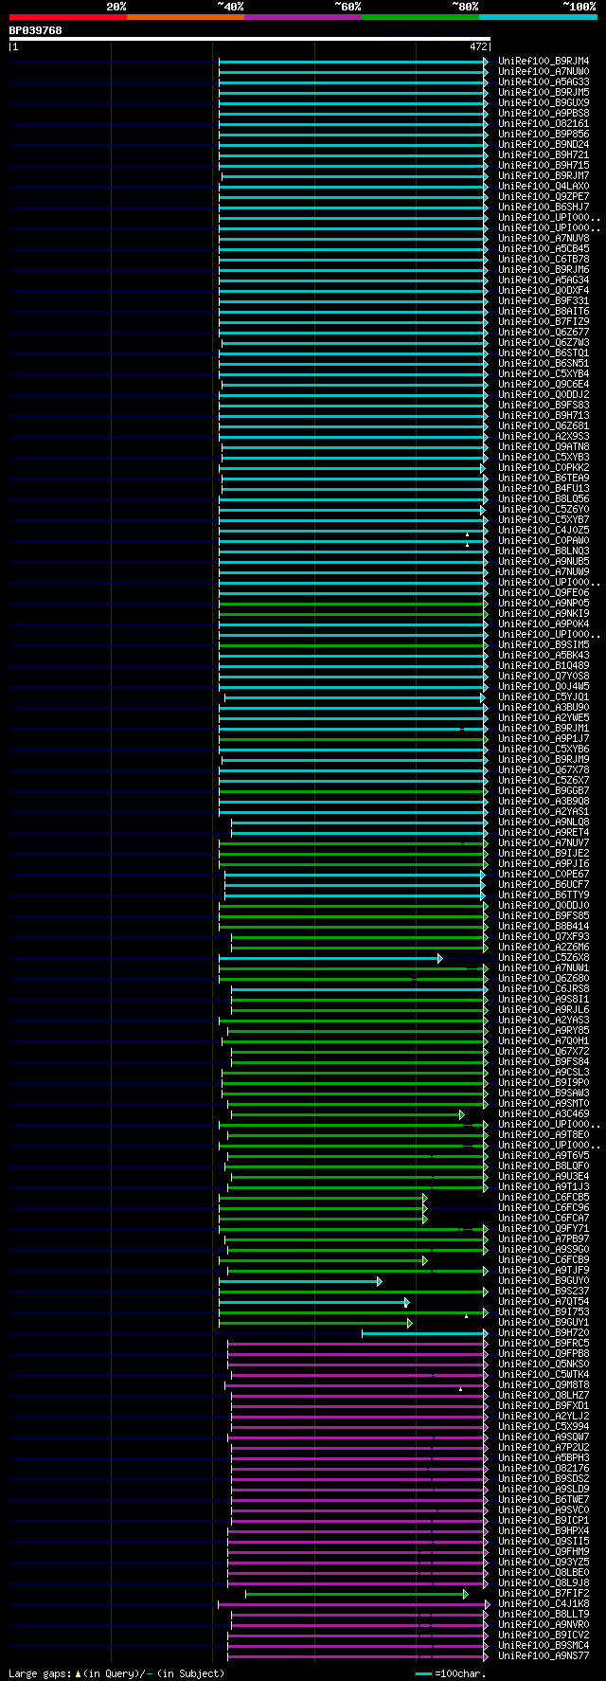Viewport: 606px width, 1681px height.
Task: Select the label UniRef100_O82176
Action: point(544,1468)
